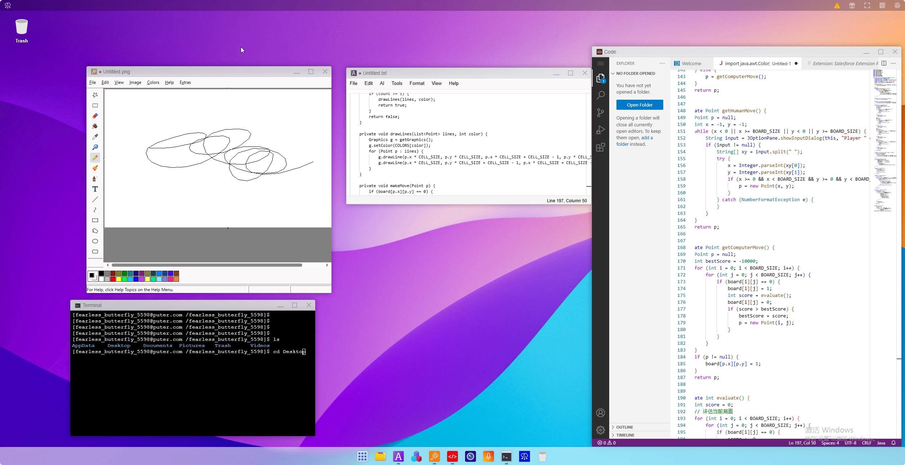Toggle the Code hamburger menu
The width and height of the screenshot is (905, 465).
coord(600,63)
